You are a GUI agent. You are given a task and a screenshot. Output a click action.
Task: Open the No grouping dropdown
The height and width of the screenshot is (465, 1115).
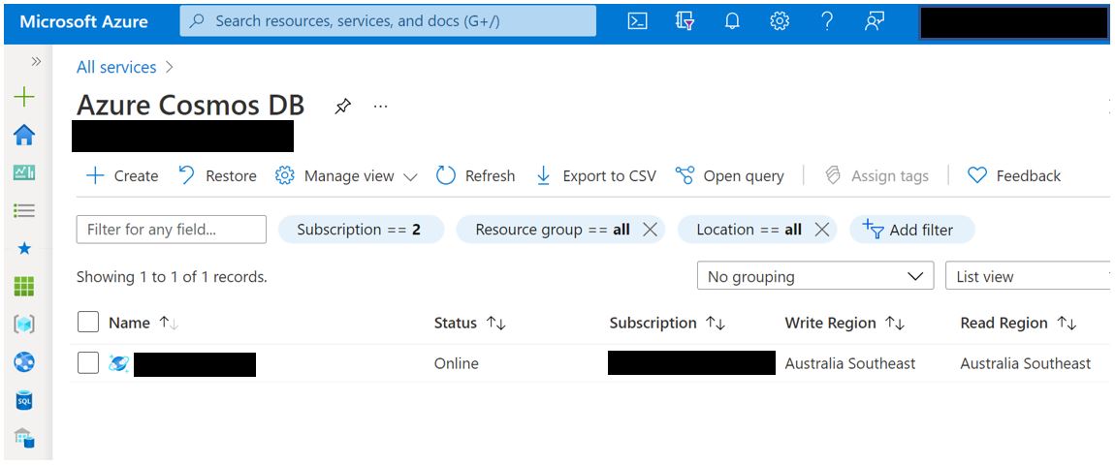point(814,276)
